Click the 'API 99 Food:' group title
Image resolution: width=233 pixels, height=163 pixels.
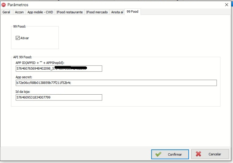[22, 57]
